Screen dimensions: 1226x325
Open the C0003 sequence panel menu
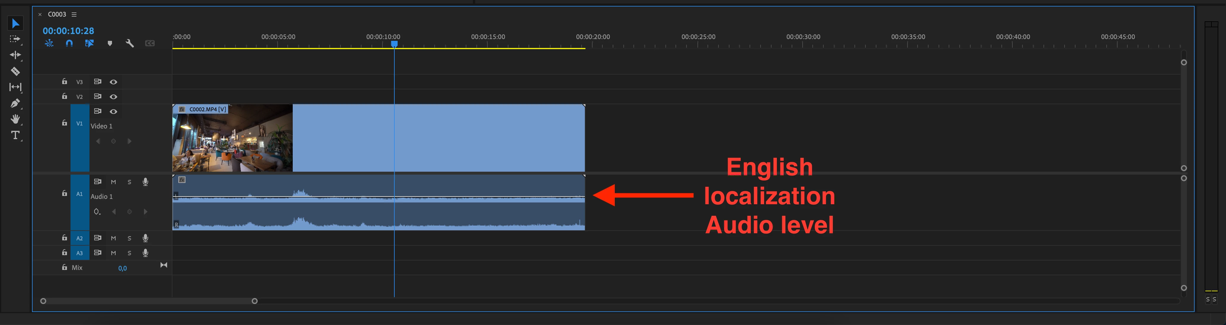(74, 14)
